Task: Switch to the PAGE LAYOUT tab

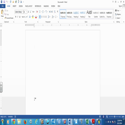Action: click(x=29, y=6)
